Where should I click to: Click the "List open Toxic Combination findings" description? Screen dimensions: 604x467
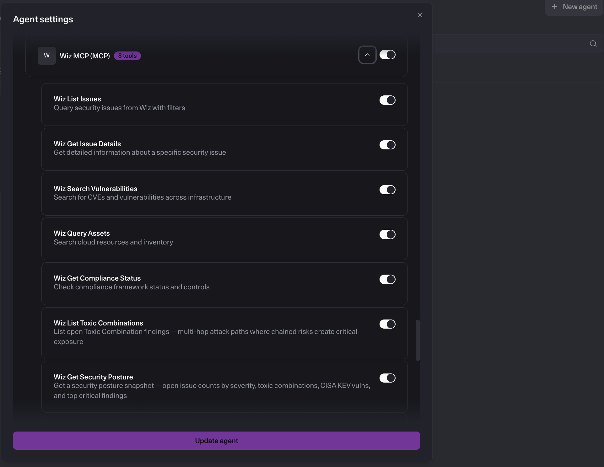[x=205, y=336]
